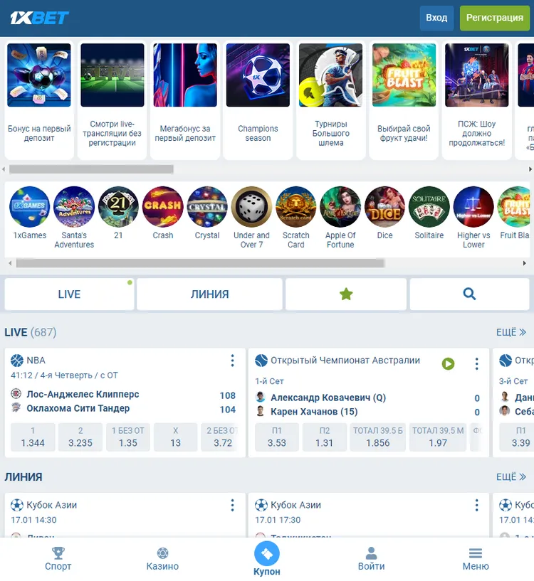
Task: Launch Scratch Card game
Action: [x=295, y=207]
